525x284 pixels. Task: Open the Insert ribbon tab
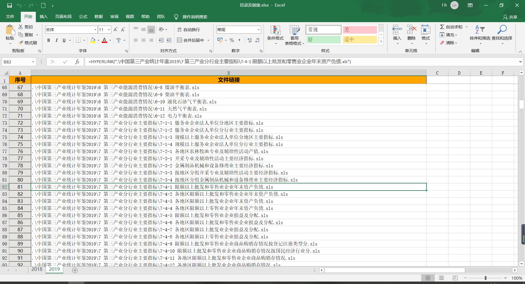[43, 17]
